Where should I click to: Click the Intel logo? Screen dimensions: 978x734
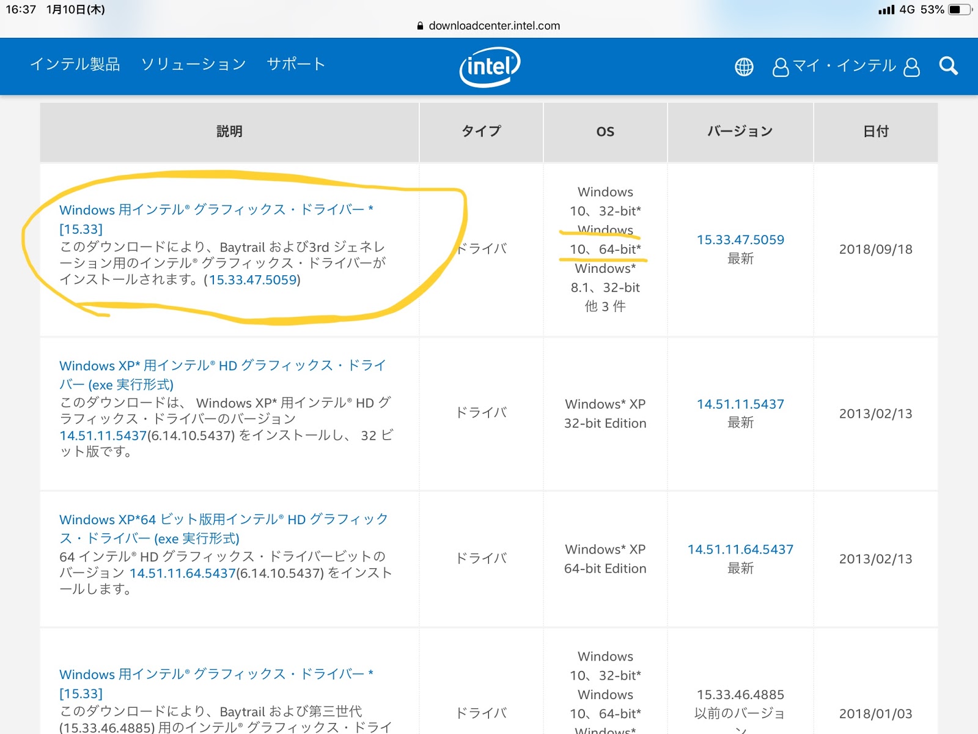coord(490,66)
